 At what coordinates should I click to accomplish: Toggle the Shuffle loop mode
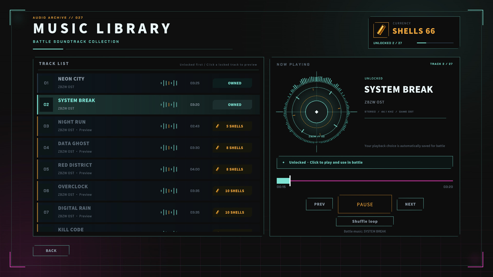365,221
